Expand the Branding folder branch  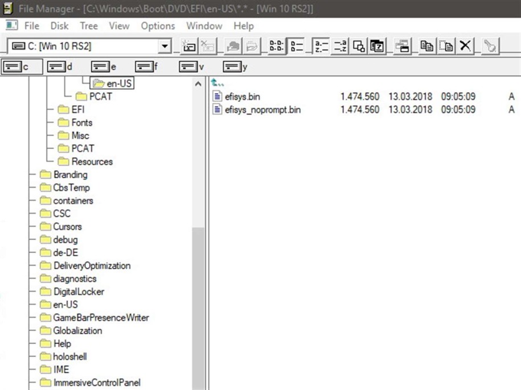coord(71,175)
